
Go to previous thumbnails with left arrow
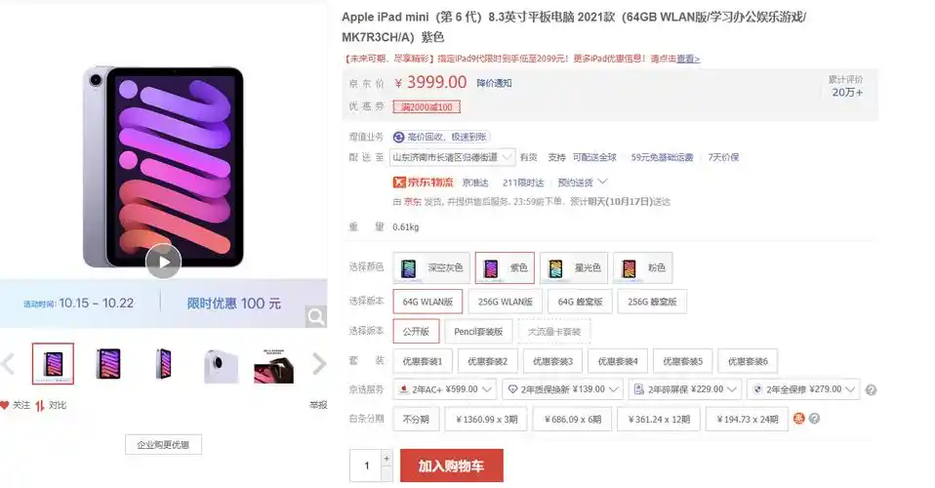(x=7, y=363)
